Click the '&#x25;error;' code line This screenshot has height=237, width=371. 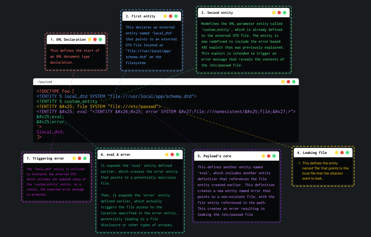(51, 122)
